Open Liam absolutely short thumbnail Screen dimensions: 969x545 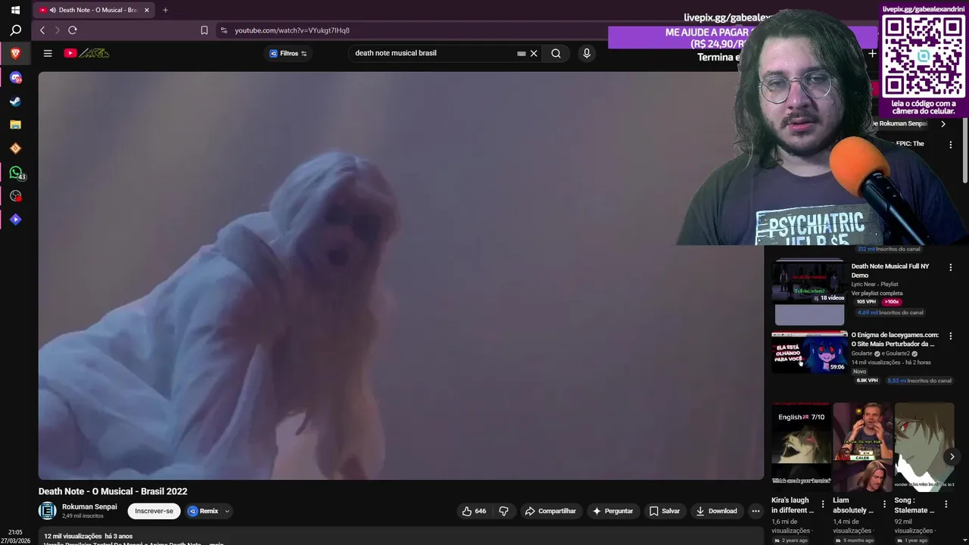[x=862, y=447]
